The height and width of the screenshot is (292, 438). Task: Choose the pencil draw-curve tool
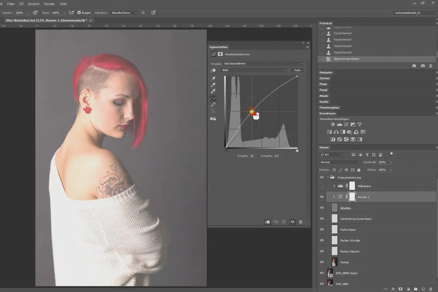pyautogui.click(x=213, y=105)
